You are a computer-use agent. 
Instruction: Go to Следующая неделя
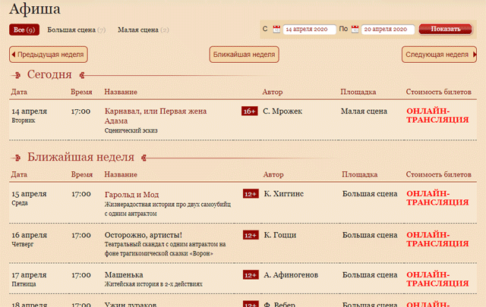(x=440, y=55)
